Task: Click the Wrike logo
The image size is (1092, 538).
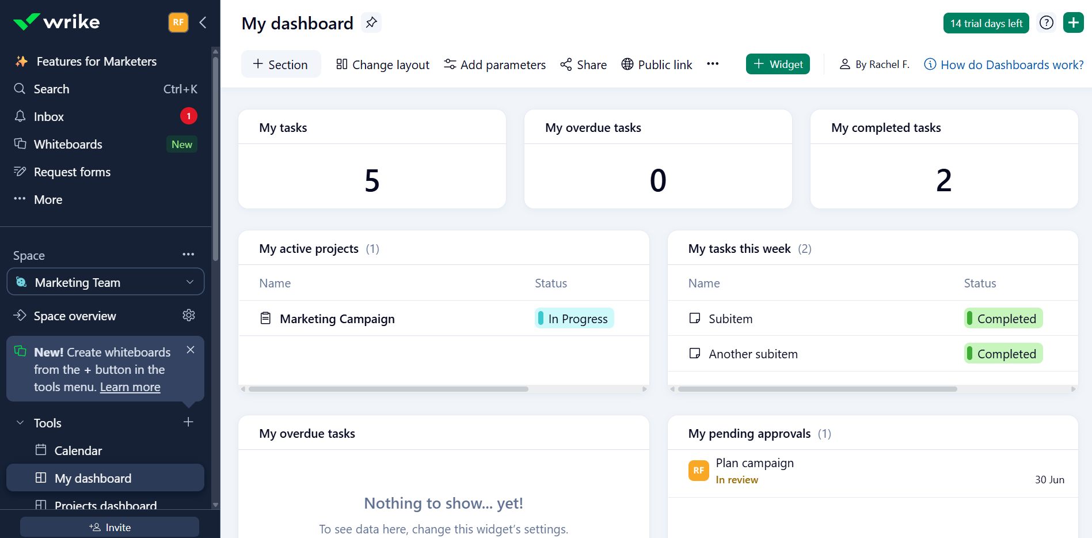Action: pos(56,22)
